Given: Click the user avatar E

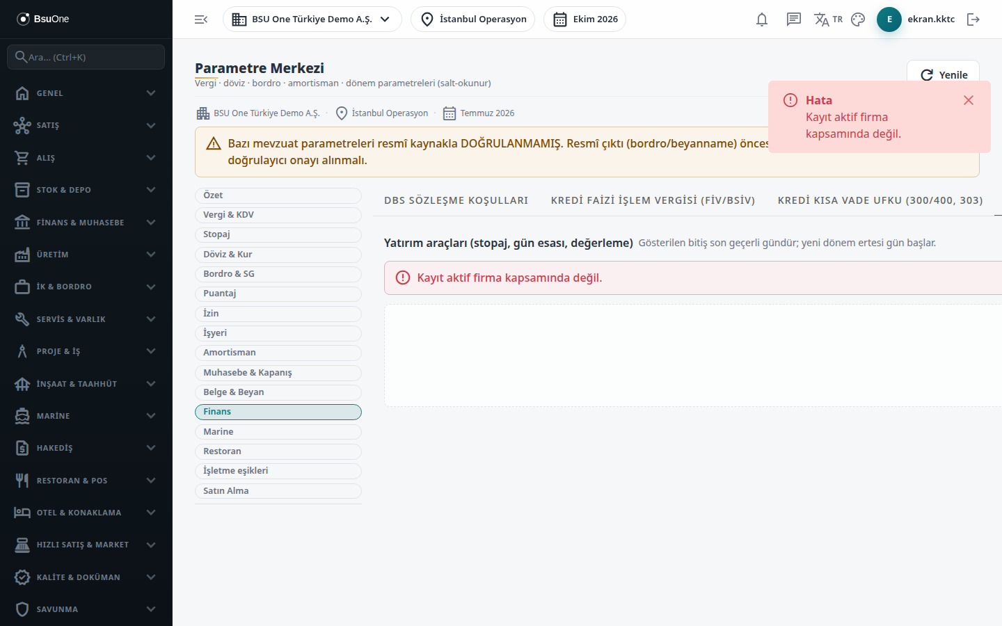Looking at the screenshot, I should click(x=889, y=19).
